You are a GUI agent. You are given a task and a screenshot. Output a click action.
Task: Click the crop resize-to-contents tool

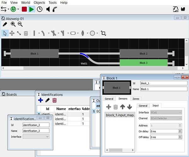103,33
